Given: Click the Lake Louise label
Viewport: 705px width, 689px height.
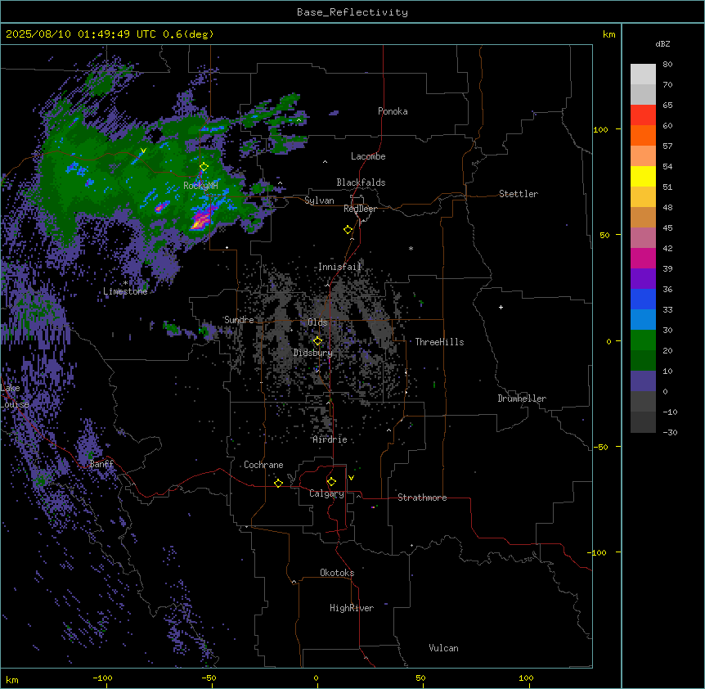Looking at the screenshot, I should tap(15, 396).
